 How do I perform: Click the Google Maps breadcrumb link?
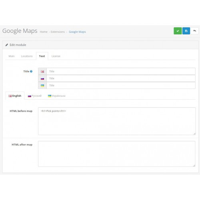77,32
